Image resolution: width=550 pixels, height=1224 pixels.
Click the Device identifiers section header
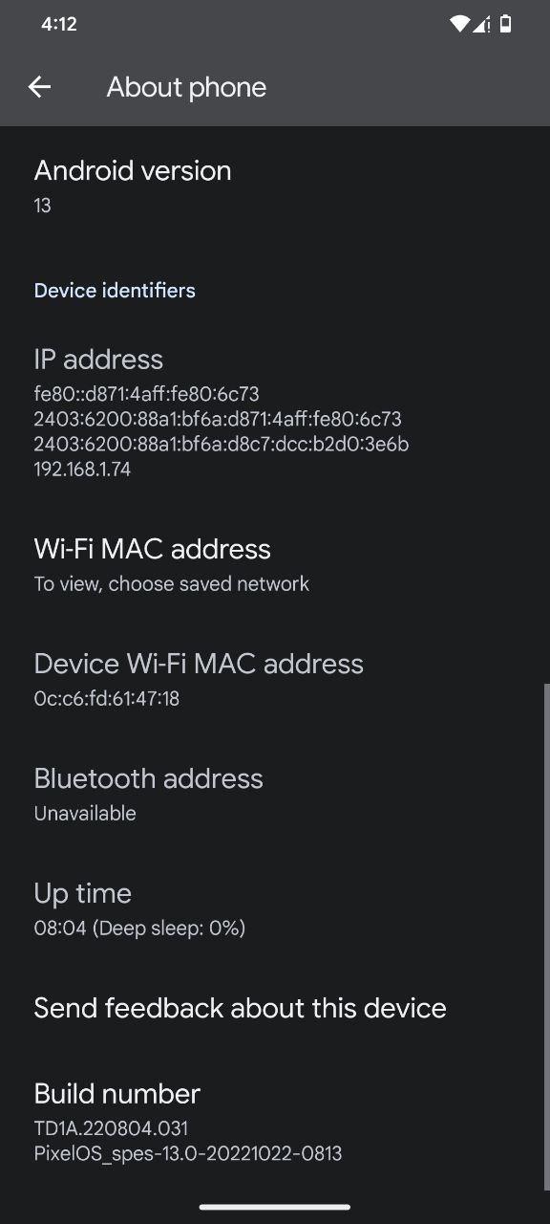pyautogui.click(x=115, y=291)
